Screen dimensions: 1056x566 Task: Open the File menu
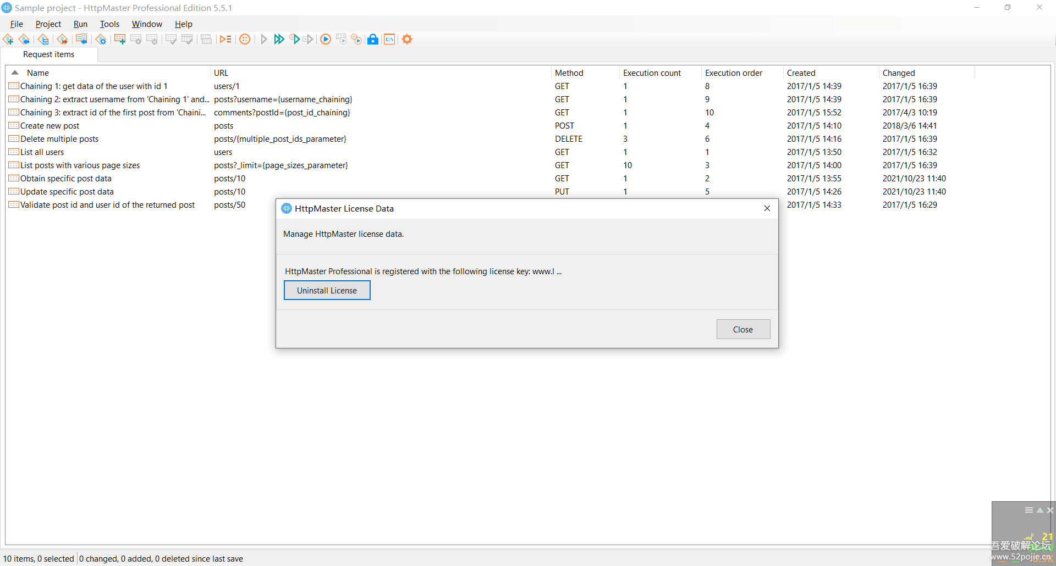(x=16, y=24)
